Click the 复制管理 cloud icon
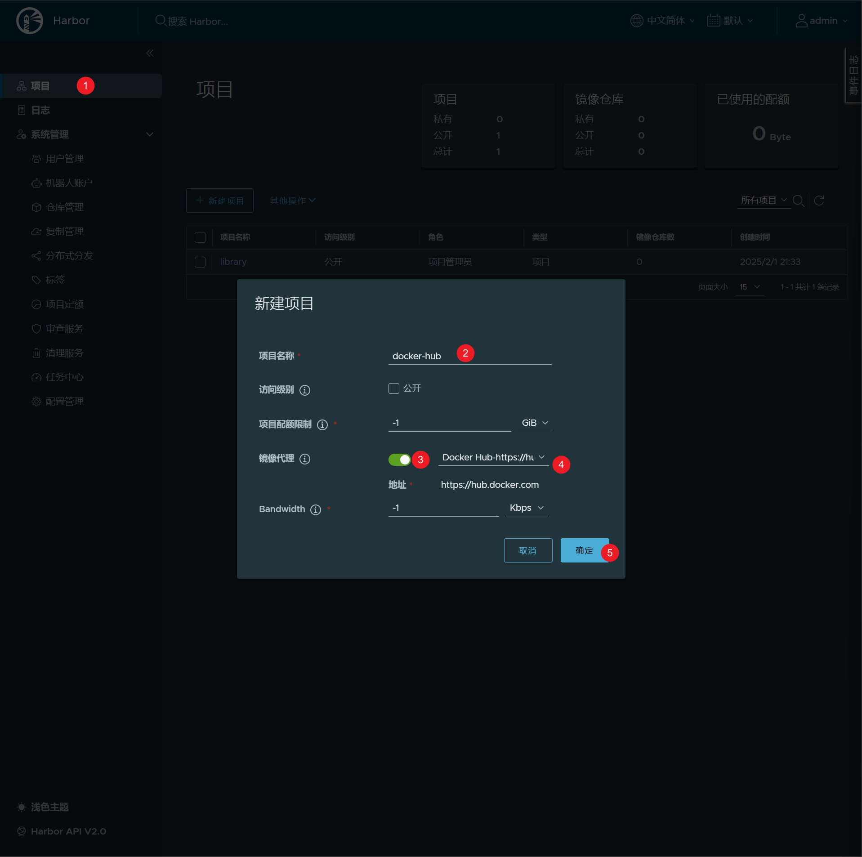 [x=36, y=232]
